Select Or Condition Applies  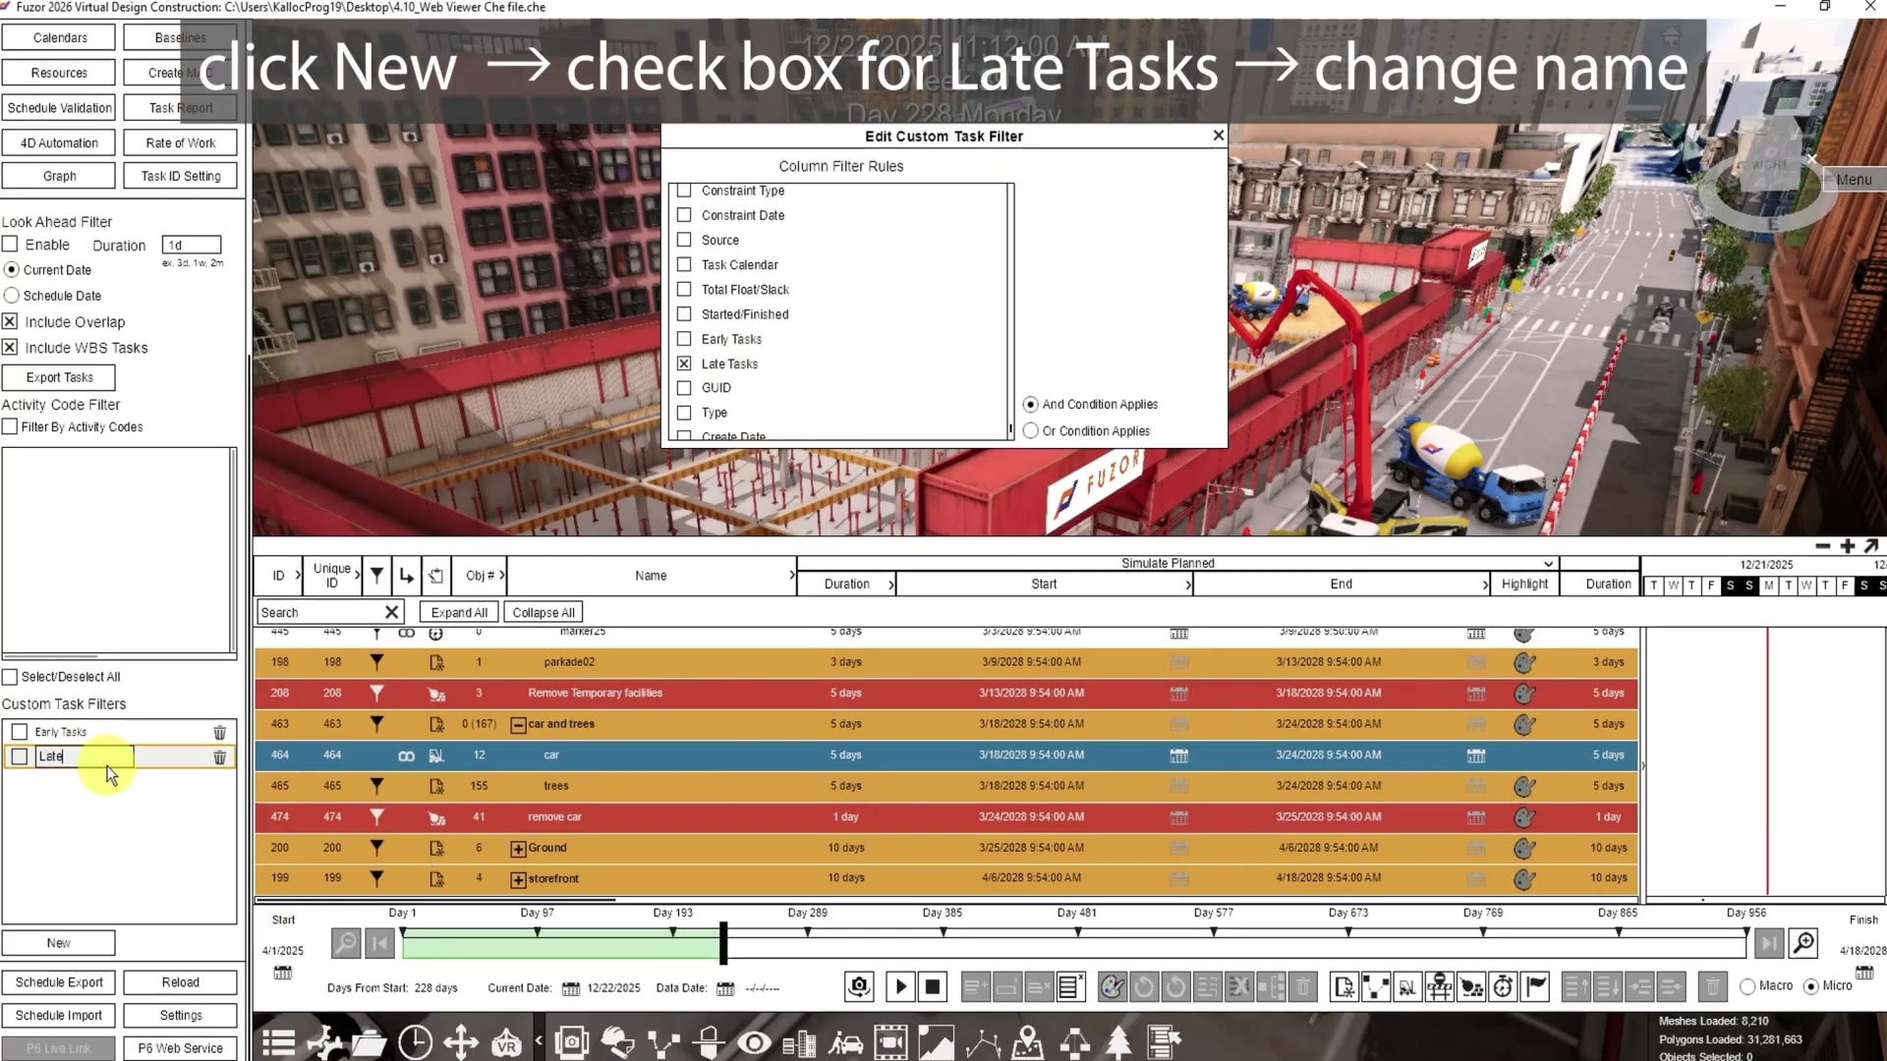coord(1030,431)
